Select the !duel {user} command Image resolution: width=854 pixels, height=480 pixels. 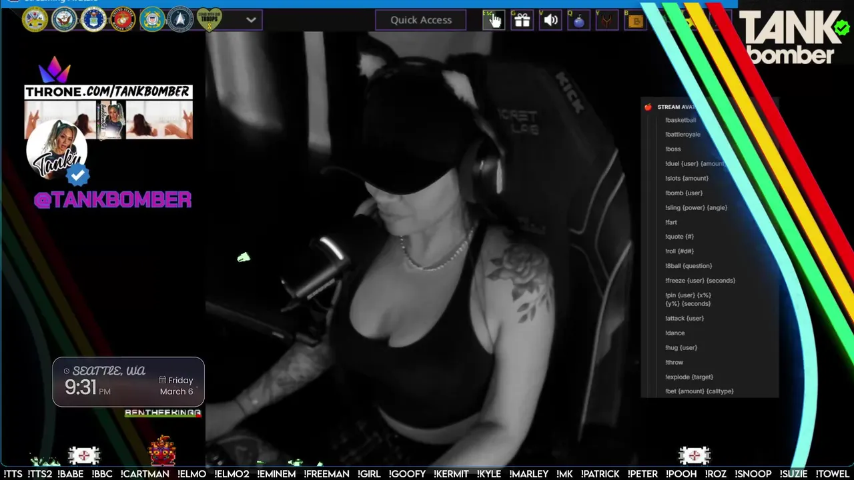(695, 163)
